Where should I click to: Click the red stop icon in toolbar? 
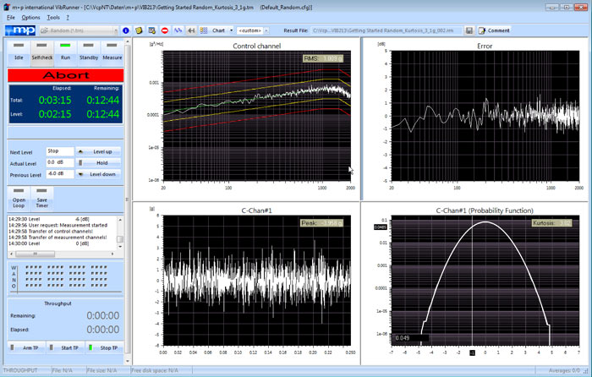click(x=165, y=30)
